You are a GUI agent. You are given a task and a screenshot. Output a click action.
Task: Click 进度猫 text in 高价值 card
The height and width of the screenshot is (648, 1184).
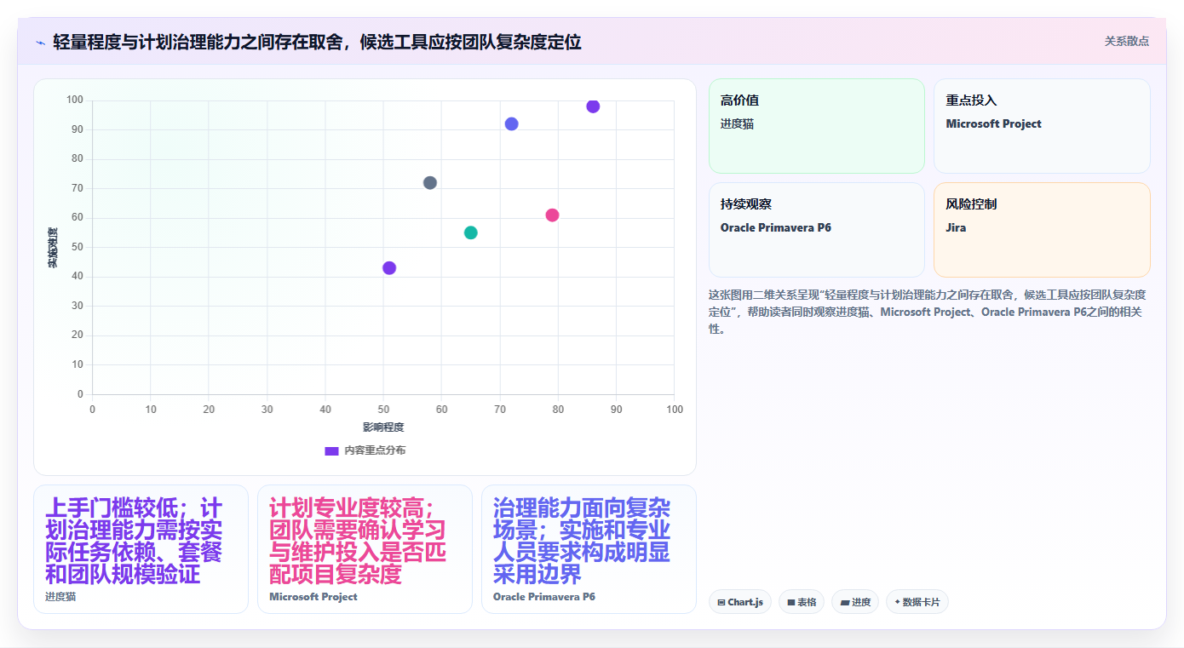[737, 123]
